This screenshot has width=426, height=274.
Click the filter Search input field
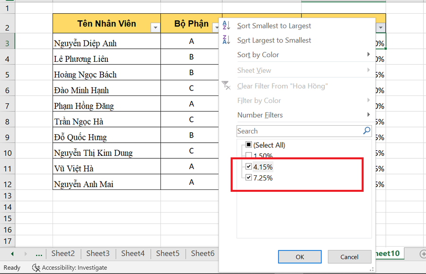point(303,131)
